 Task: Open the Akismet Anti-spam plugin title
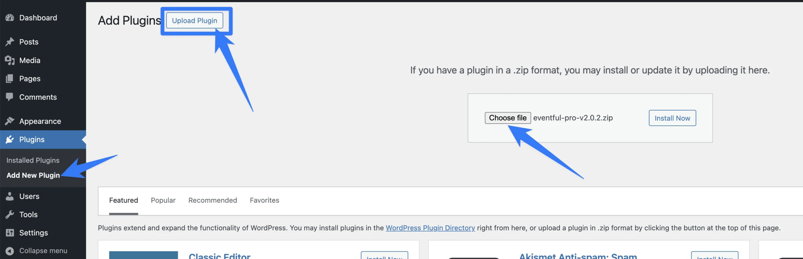578,256
